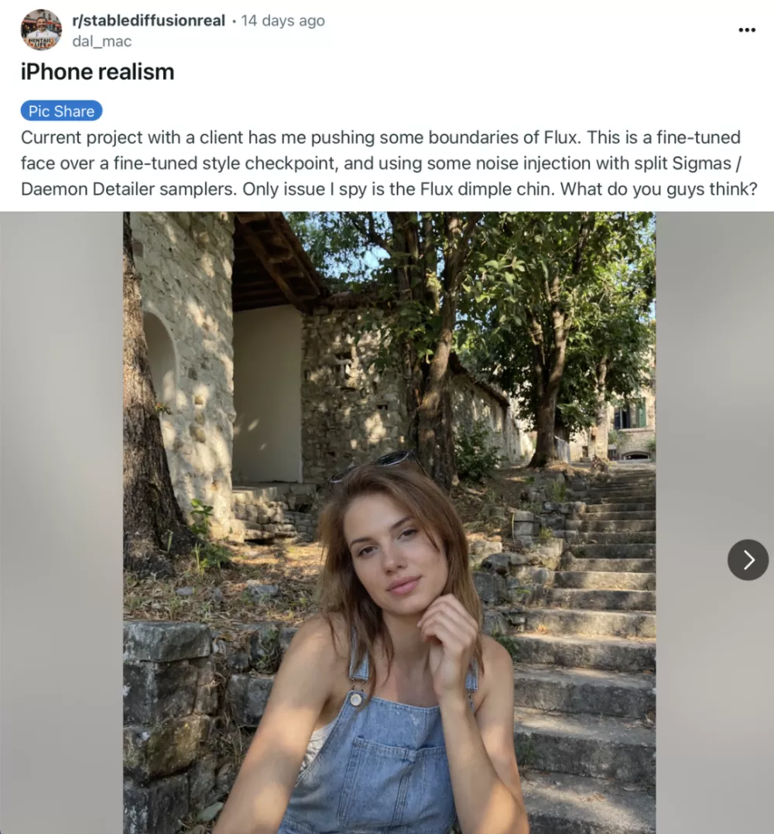Click the denim overalls strap button

click(x=356, y=697)
